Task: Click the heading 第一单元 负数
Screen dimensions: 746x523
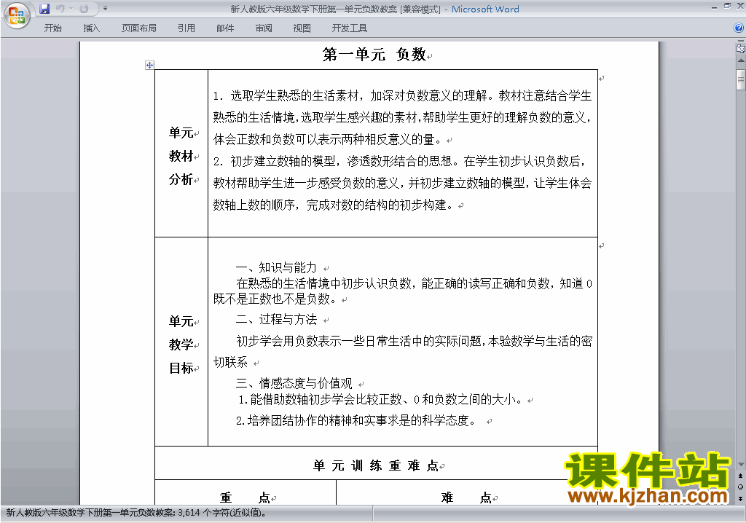Action: [x=374, y=54]
